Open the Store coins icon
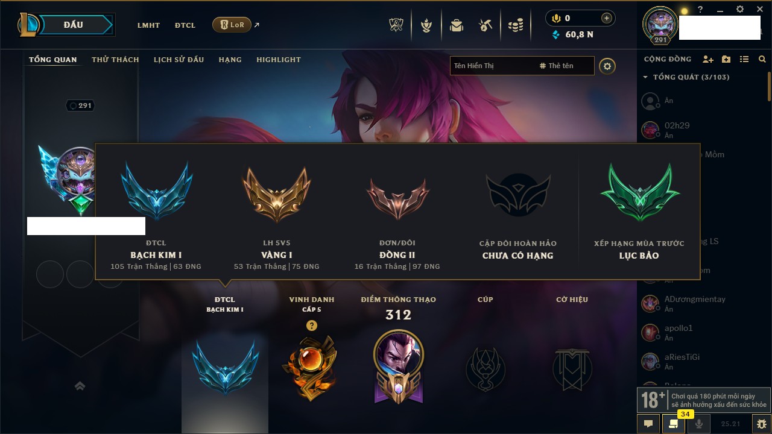Viewport: 772px width, 434px height. tap(515, 25)
